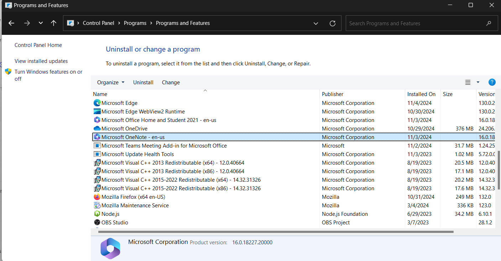Click the Programs and Features title bar icon
The image size is (501, 261).
[x=9, y=5]
